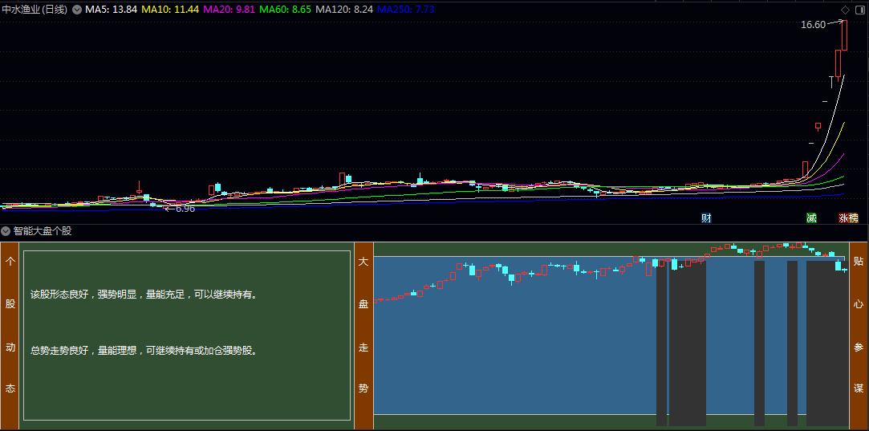This screenshot has width=869, height=431.
Task: Select the blue MA250: 7.73 label
Action: pos(406,10)
